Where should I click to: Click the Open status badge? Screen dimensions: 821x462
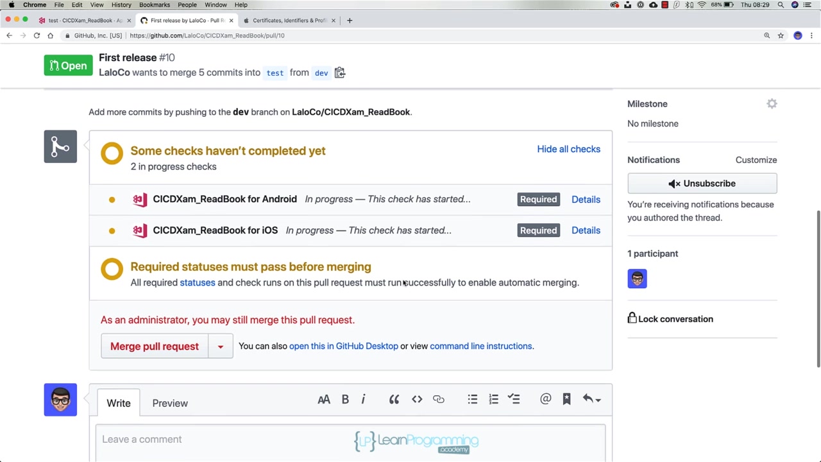pos(68,65)
